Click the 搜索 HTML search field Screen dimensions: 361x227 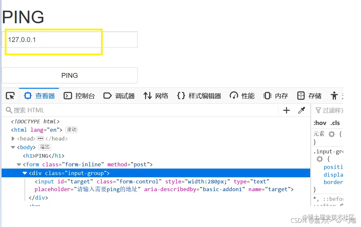click(141, 110)
